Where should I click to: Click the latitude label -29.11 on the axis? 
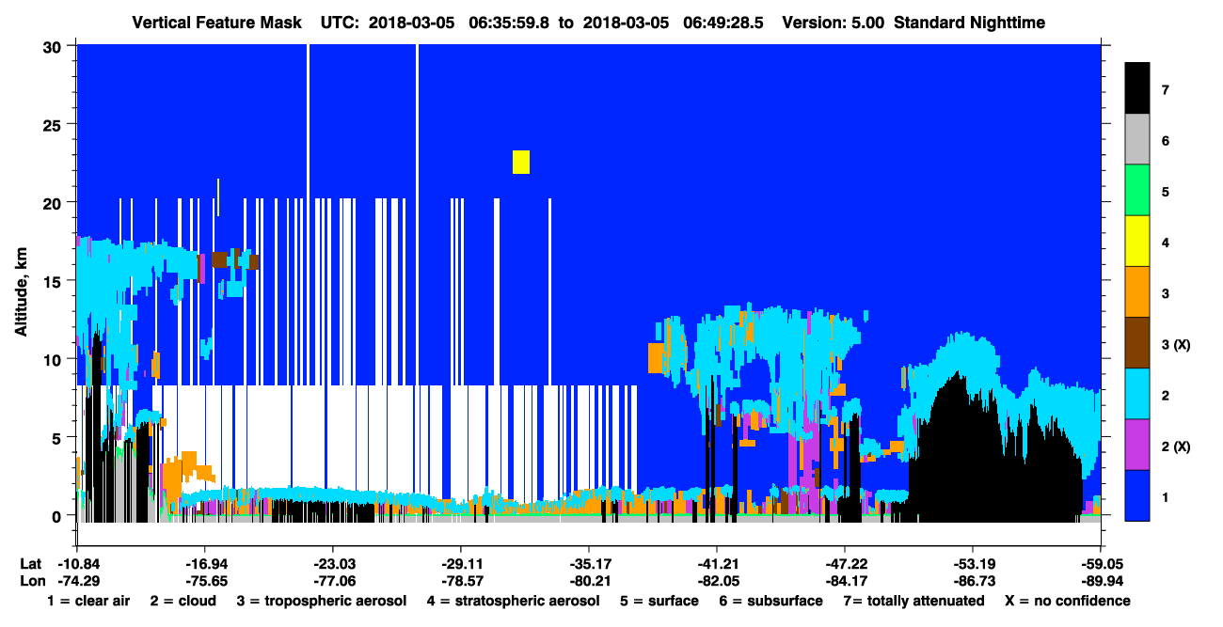tap(460, 564)
